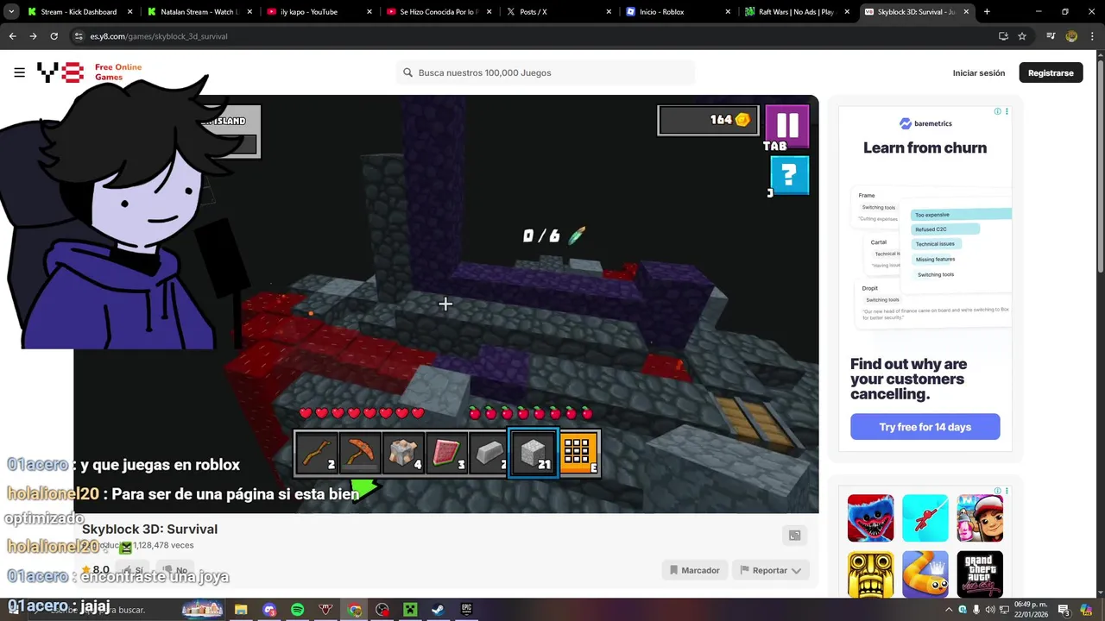Open the hamburger menu on Y8 site
The height and width of the screenshot is (621, 1105).
point(19,72)
